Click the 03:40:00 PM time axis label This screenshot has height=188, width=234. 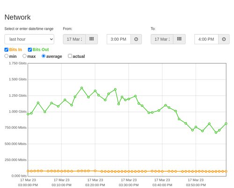pyautogui.click(x=162, y=185)
